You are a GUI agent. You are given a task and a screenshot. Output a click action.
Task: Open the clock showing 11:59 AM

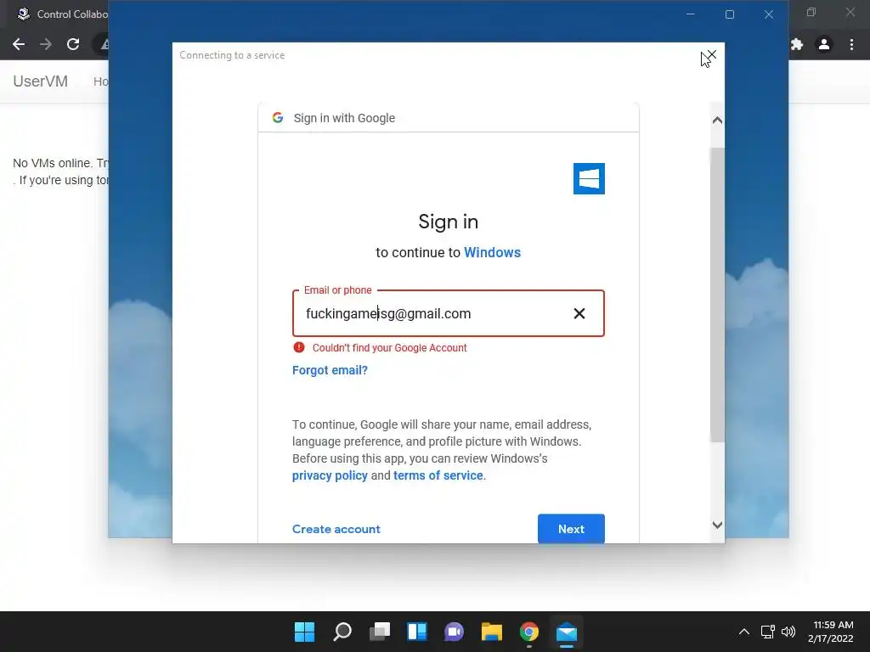coord(831,632)
